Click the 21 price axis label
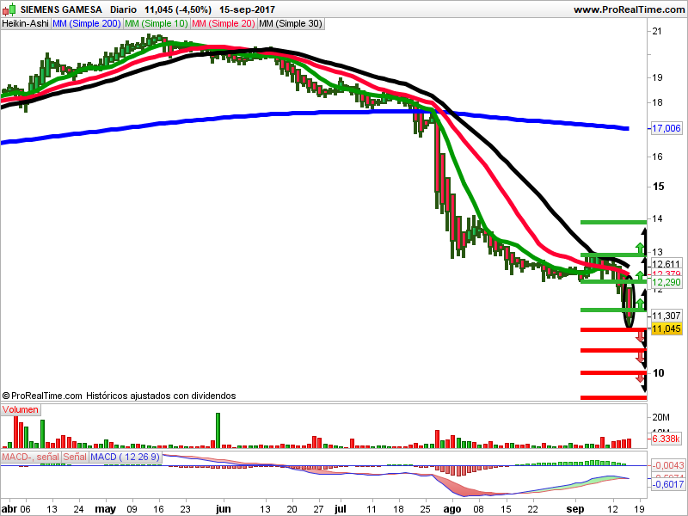688x516 pixels. pyautogui.click(x=657, y=31)
